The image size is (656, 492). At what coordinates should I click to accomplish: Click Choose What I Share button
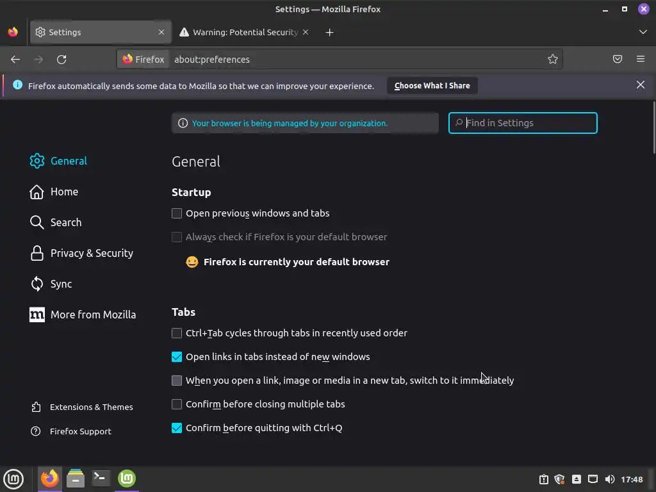click(x=432, y=86)
